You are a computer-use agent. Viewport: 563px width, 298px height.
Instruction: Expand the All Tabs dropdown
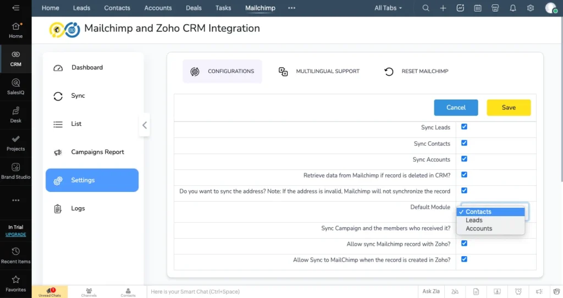[x=388, y=8]
